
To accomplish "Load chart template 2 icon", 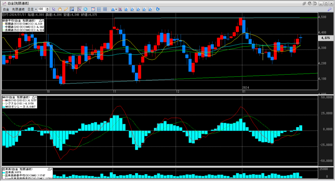I will [x=132, y=9].
